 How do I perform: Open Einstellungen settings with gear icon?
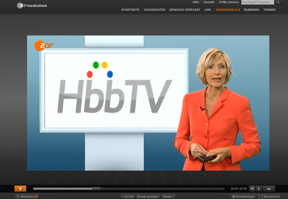click(243, 197)
